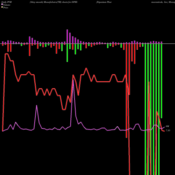Click the 'charts for DPRX' heading text

[70, 2]
